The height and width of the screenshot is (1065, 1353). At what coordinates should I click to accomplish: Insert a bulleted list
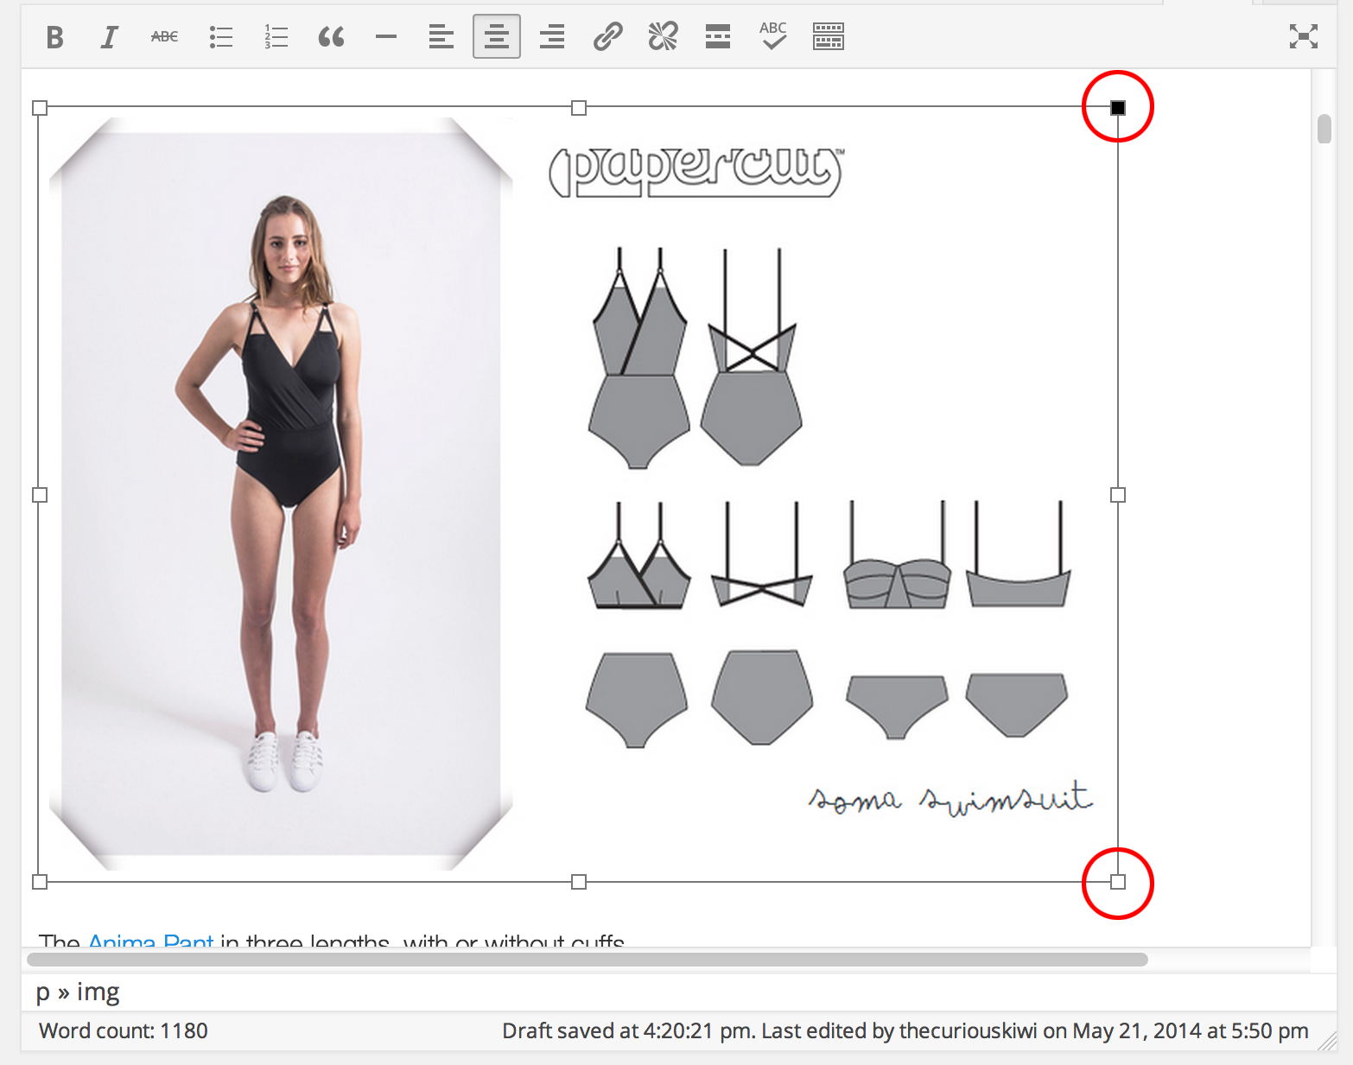(220, 37)
